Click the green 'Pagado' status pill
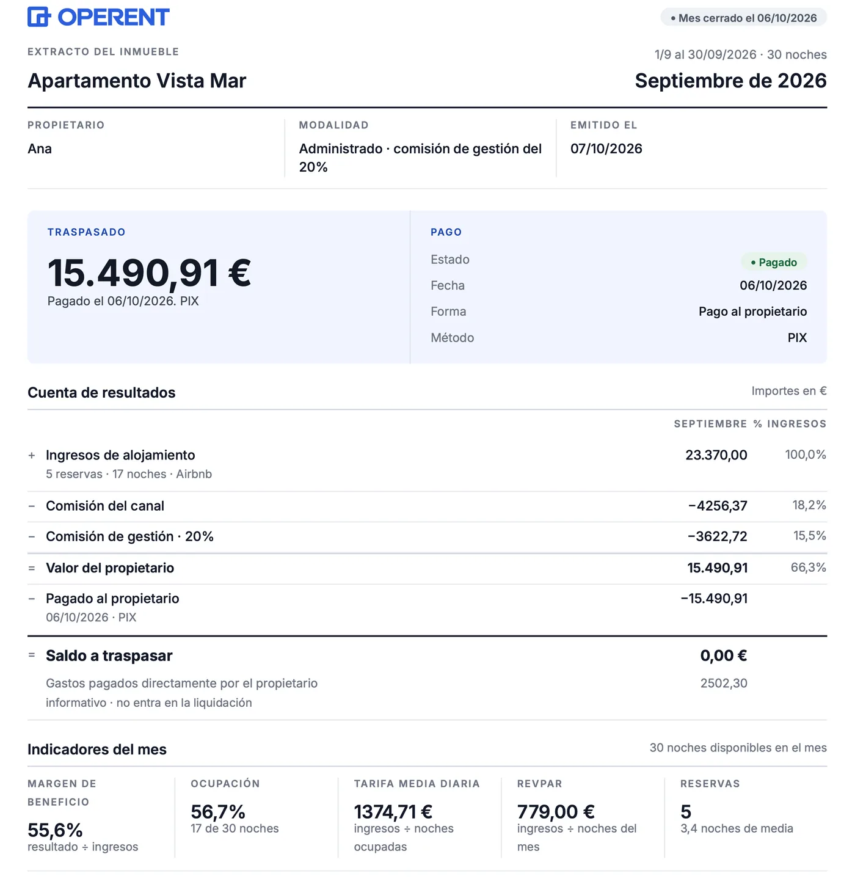Image resolution: width=855 pixels, height=887 pixels. point(774,262)
